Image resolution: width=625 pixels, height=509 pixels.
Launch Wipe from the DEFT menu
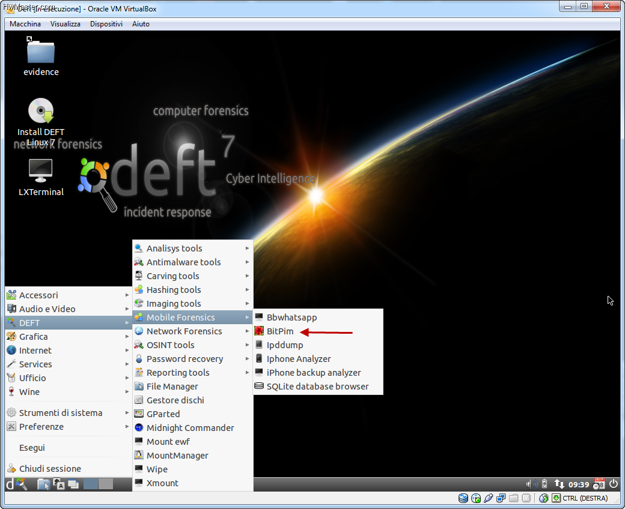click(193, 469)
